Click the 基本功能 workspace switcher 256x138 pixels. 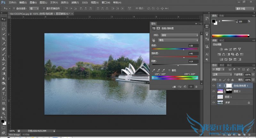(243, 8)
